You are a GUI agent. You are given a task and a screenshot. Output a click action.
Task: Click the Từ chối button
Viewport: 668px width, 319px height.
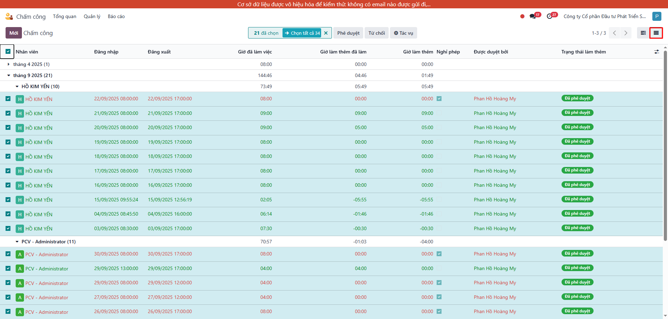376,33
